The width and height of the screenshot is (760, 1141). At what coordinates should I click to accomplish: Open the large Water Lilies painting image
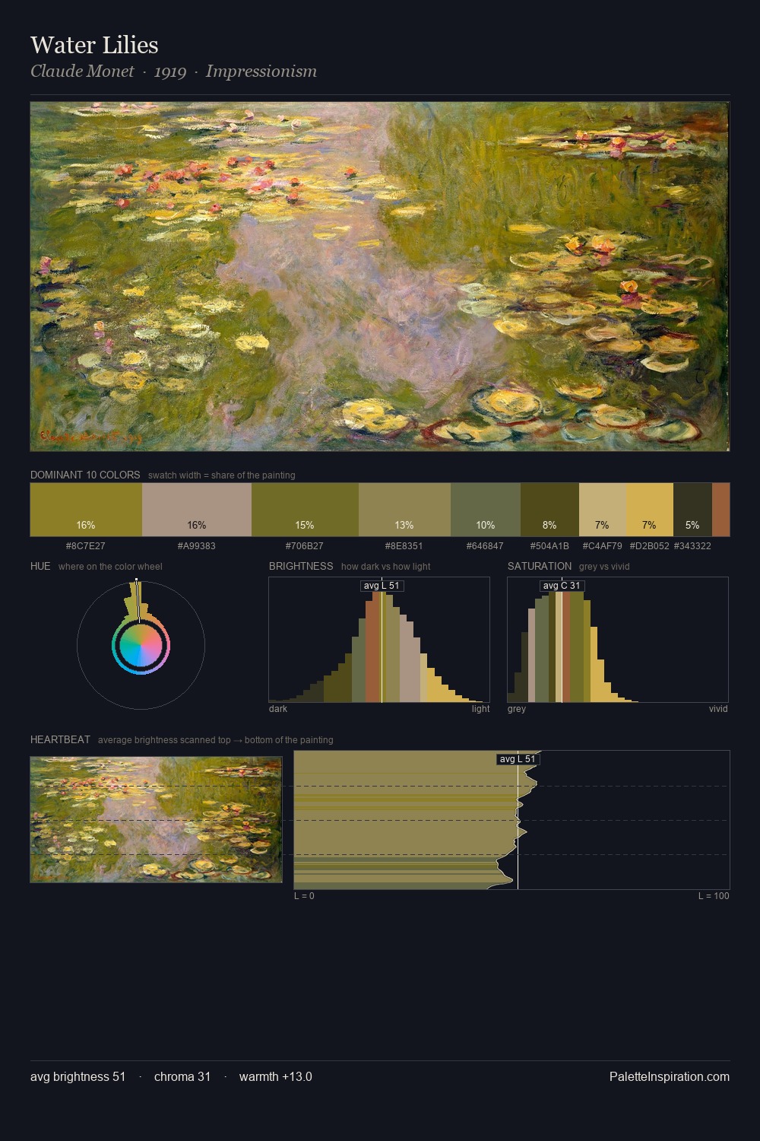point(380,277)
